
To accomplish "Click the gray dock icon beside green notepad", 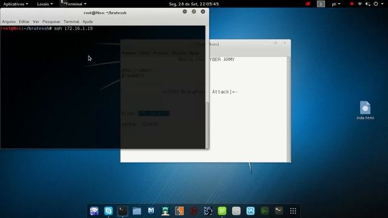I will (236, 211).
